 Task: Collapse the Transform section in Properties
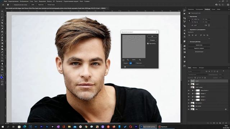[x=188, y=17]
